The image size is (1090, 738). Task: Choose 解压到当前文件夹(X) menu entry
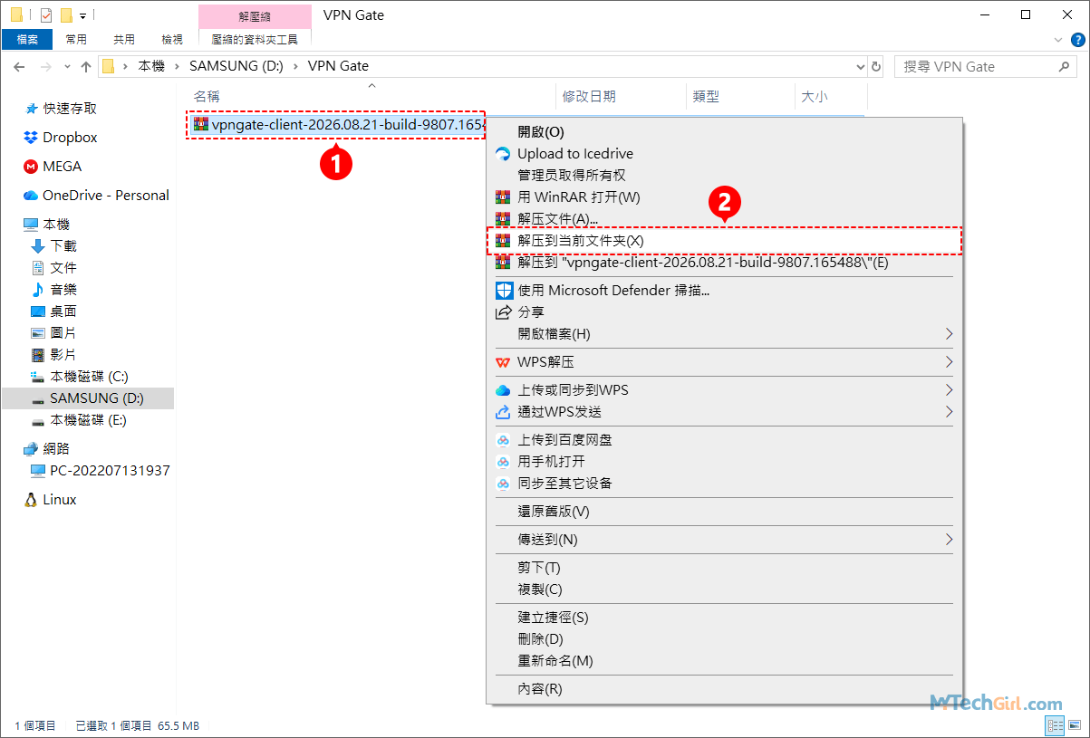coord(724,241)
